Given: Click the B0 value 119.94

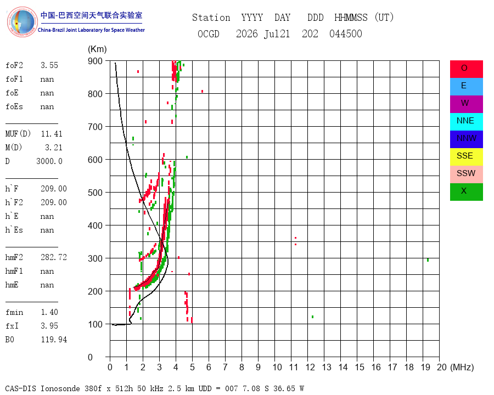Looking at the screenshot, I should click(x=54, y=340).
